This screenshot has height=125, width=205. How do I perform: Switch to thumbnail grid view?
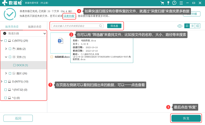point(187,26)
